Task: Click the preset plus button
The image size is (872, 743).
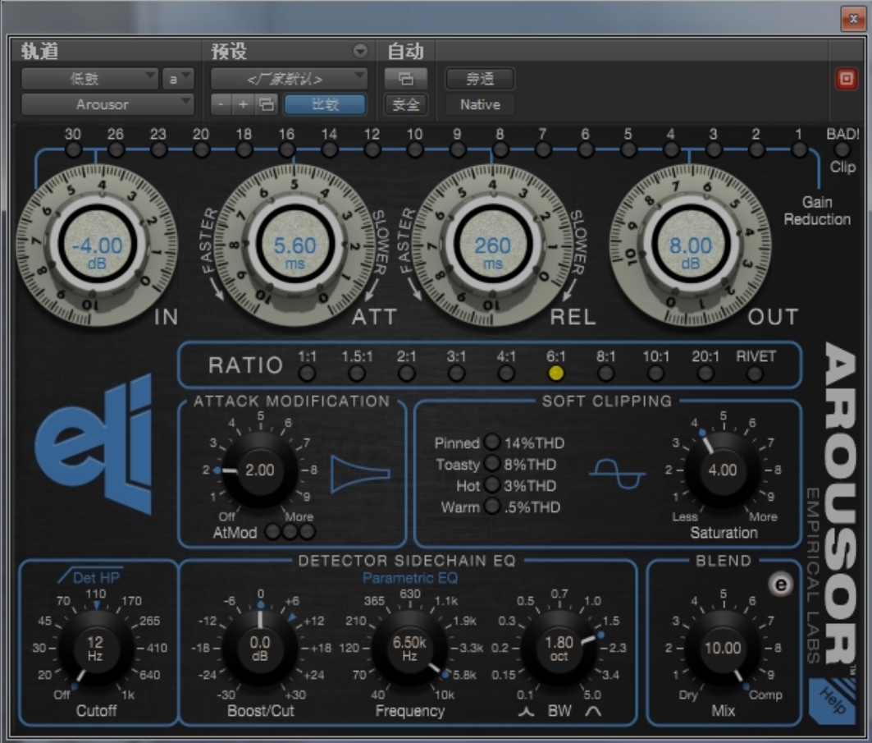Action: click(243, 104)
